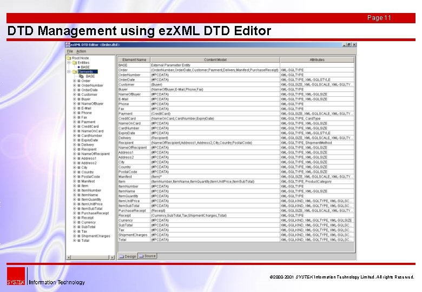The width and height of the screenshot is (422, 292).
Task: Expand the CreditCard tree node
Action: coord(75,127)
